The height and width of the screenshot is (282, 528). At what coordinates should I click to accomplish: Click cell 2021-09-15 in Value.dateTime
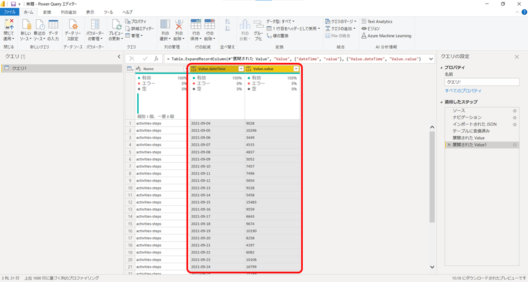[217, 202]
